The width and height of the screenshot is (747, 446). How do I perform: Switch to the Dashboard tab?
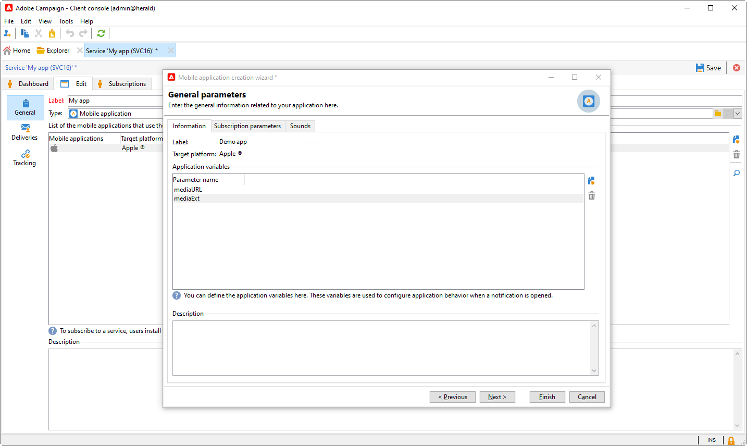click(x=28, y=84)
